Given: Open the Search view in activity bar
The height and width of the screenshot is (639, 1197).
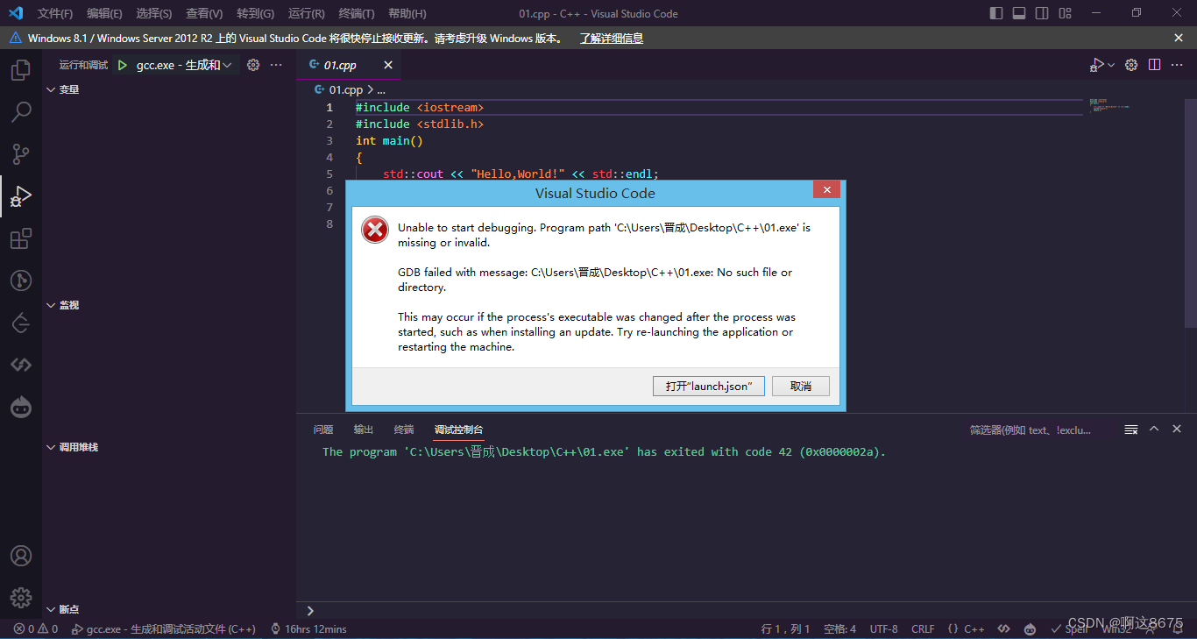Looking at the screenshot, I should [x=21, y=112].
